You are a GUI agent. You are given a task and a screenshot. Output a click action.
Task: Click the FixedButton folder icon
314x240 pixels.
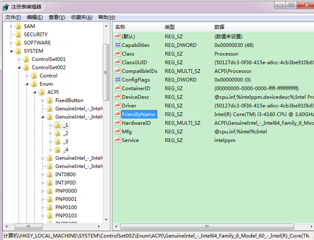pyautogui.click(x=50, y=100)
